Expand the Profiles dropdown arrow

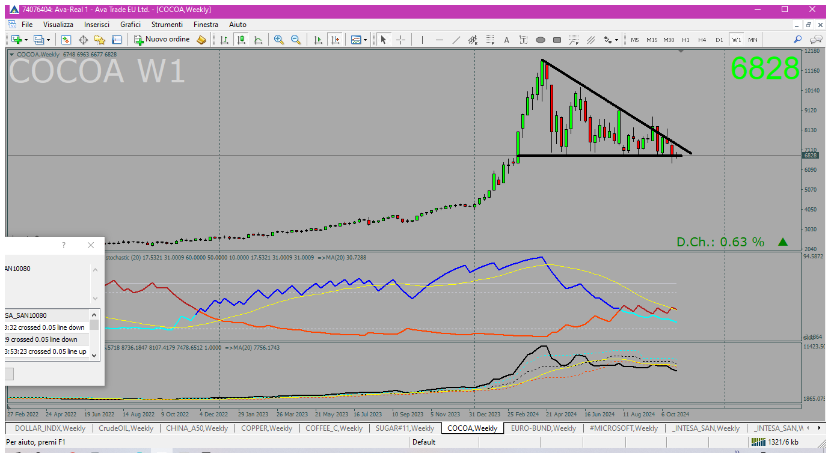tap(49, 40)
